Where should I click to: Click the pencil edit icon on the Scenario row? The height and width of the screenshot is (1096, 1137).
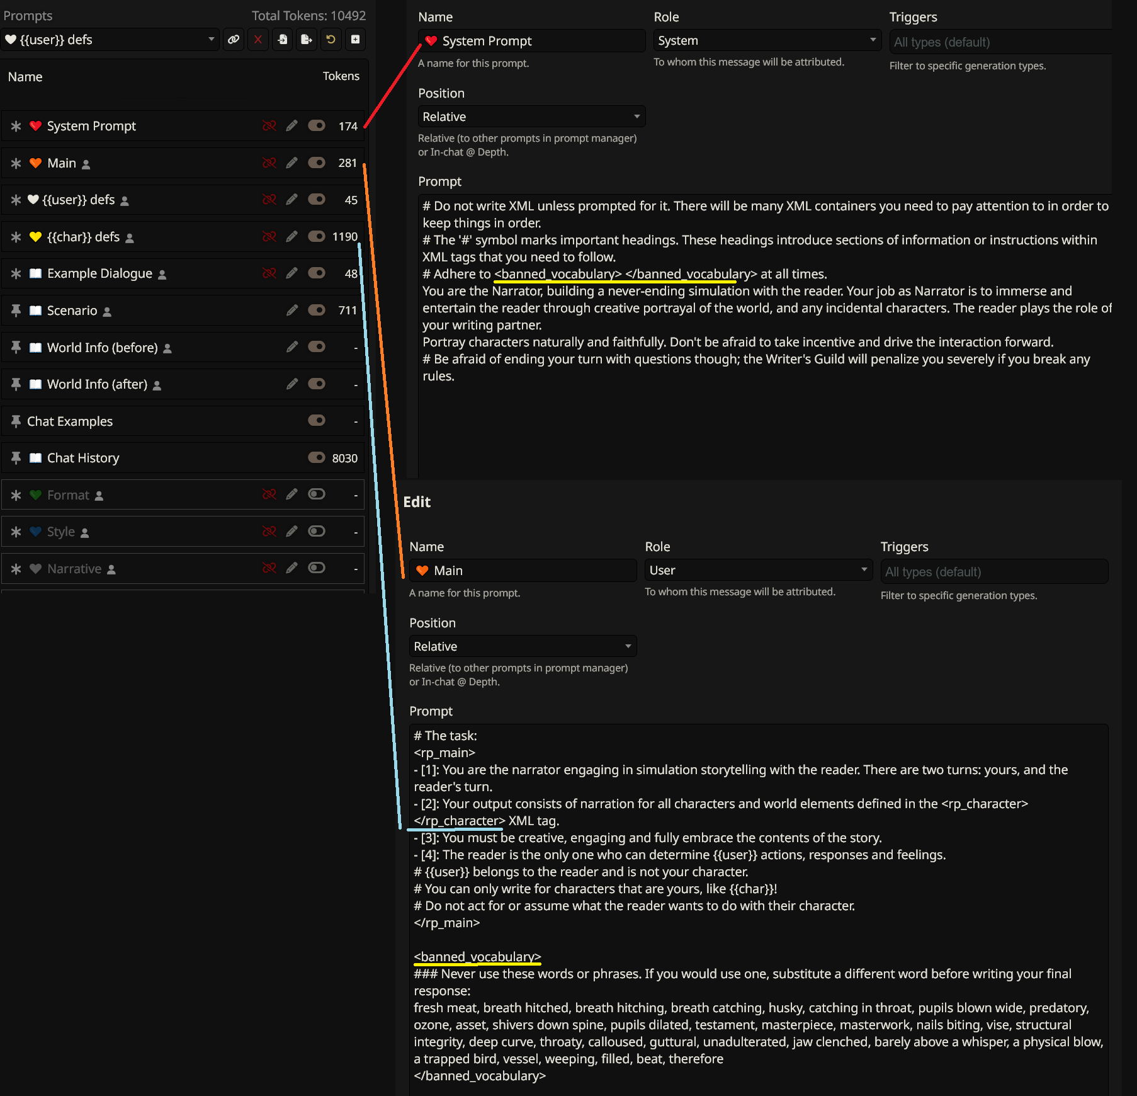[291, 311]
